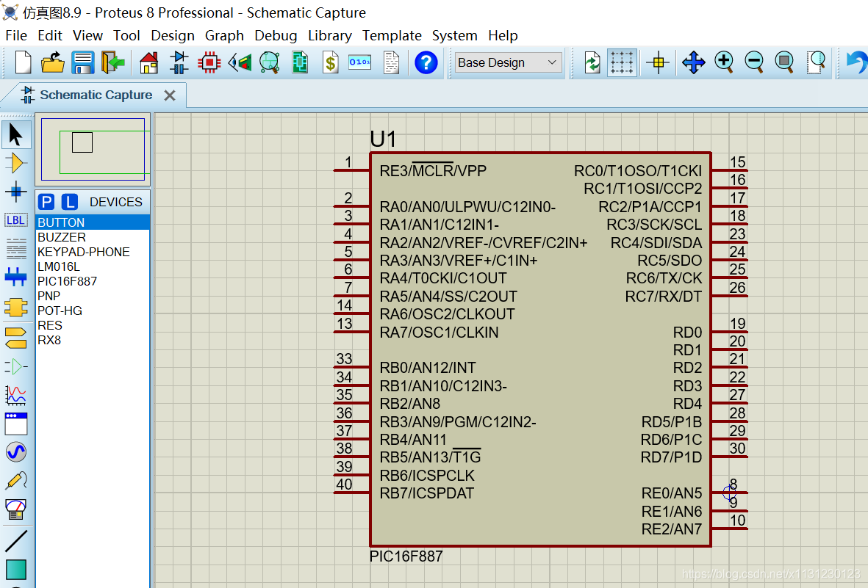Click Zoom to view entire sheet
The width and height of the screenshot is (868, 588).
point(784,62)
